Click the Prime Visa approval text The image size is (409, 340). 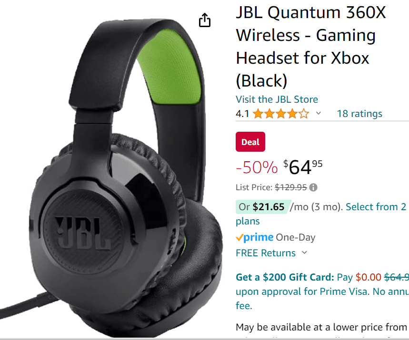[x=322, y=291]
